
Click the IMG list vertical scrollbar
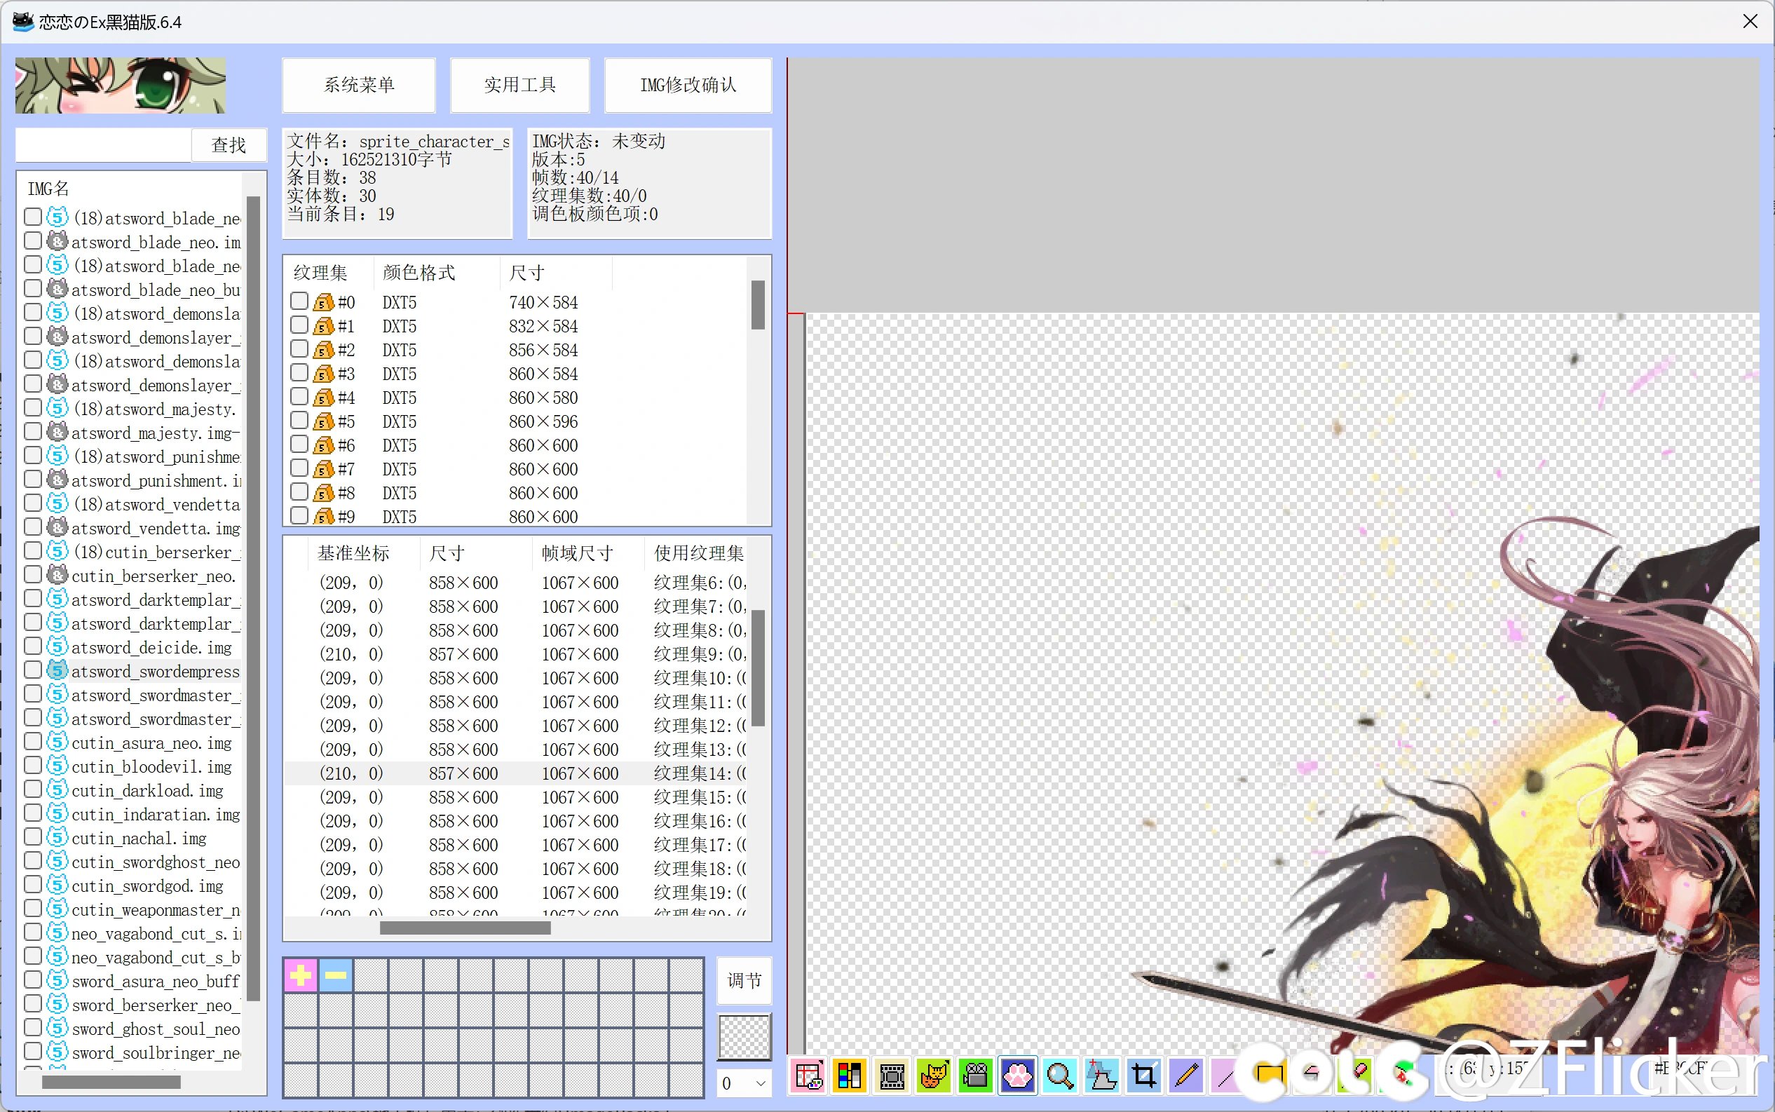253,598
